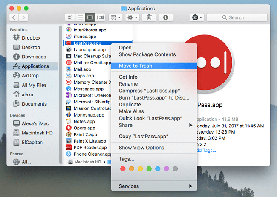Choose Move to Trash
Image resolution: width=277 pixels, height=197 pixels.
point(154,66)
